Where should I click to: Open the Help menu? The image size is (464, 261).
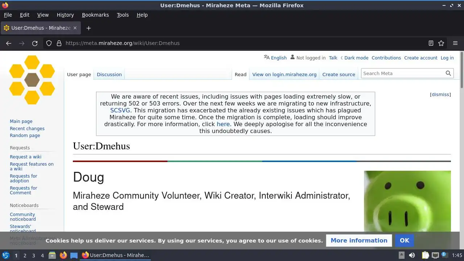[x=142, y=15]
